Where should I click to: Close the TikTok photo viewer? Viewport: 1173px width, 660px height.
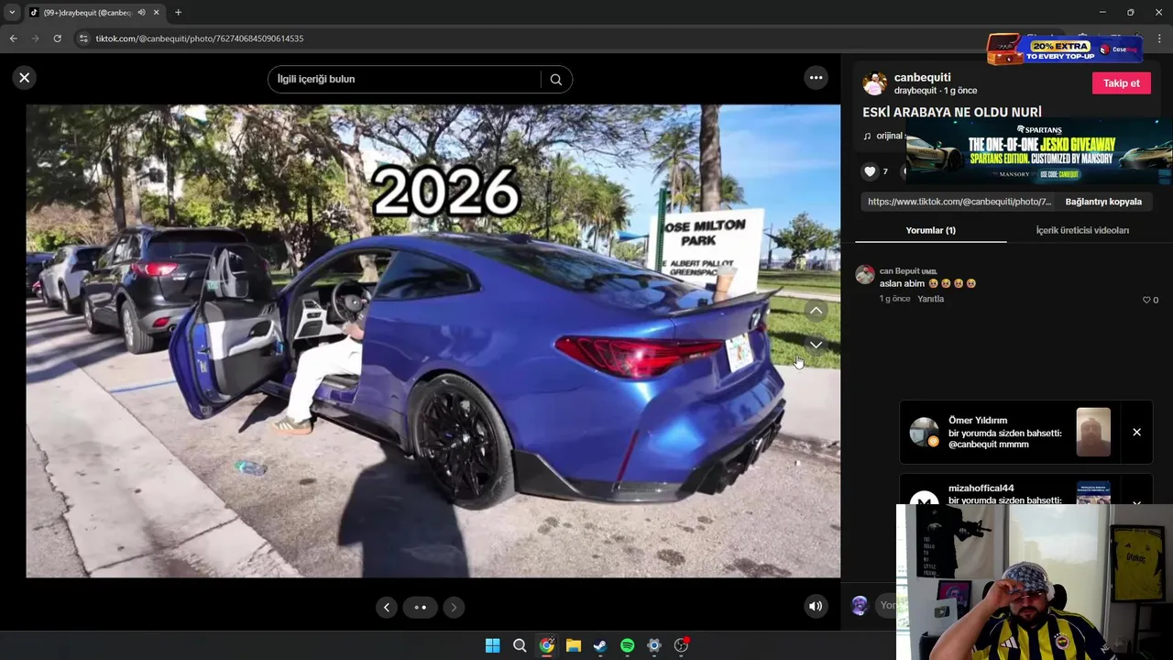(25, 78)
